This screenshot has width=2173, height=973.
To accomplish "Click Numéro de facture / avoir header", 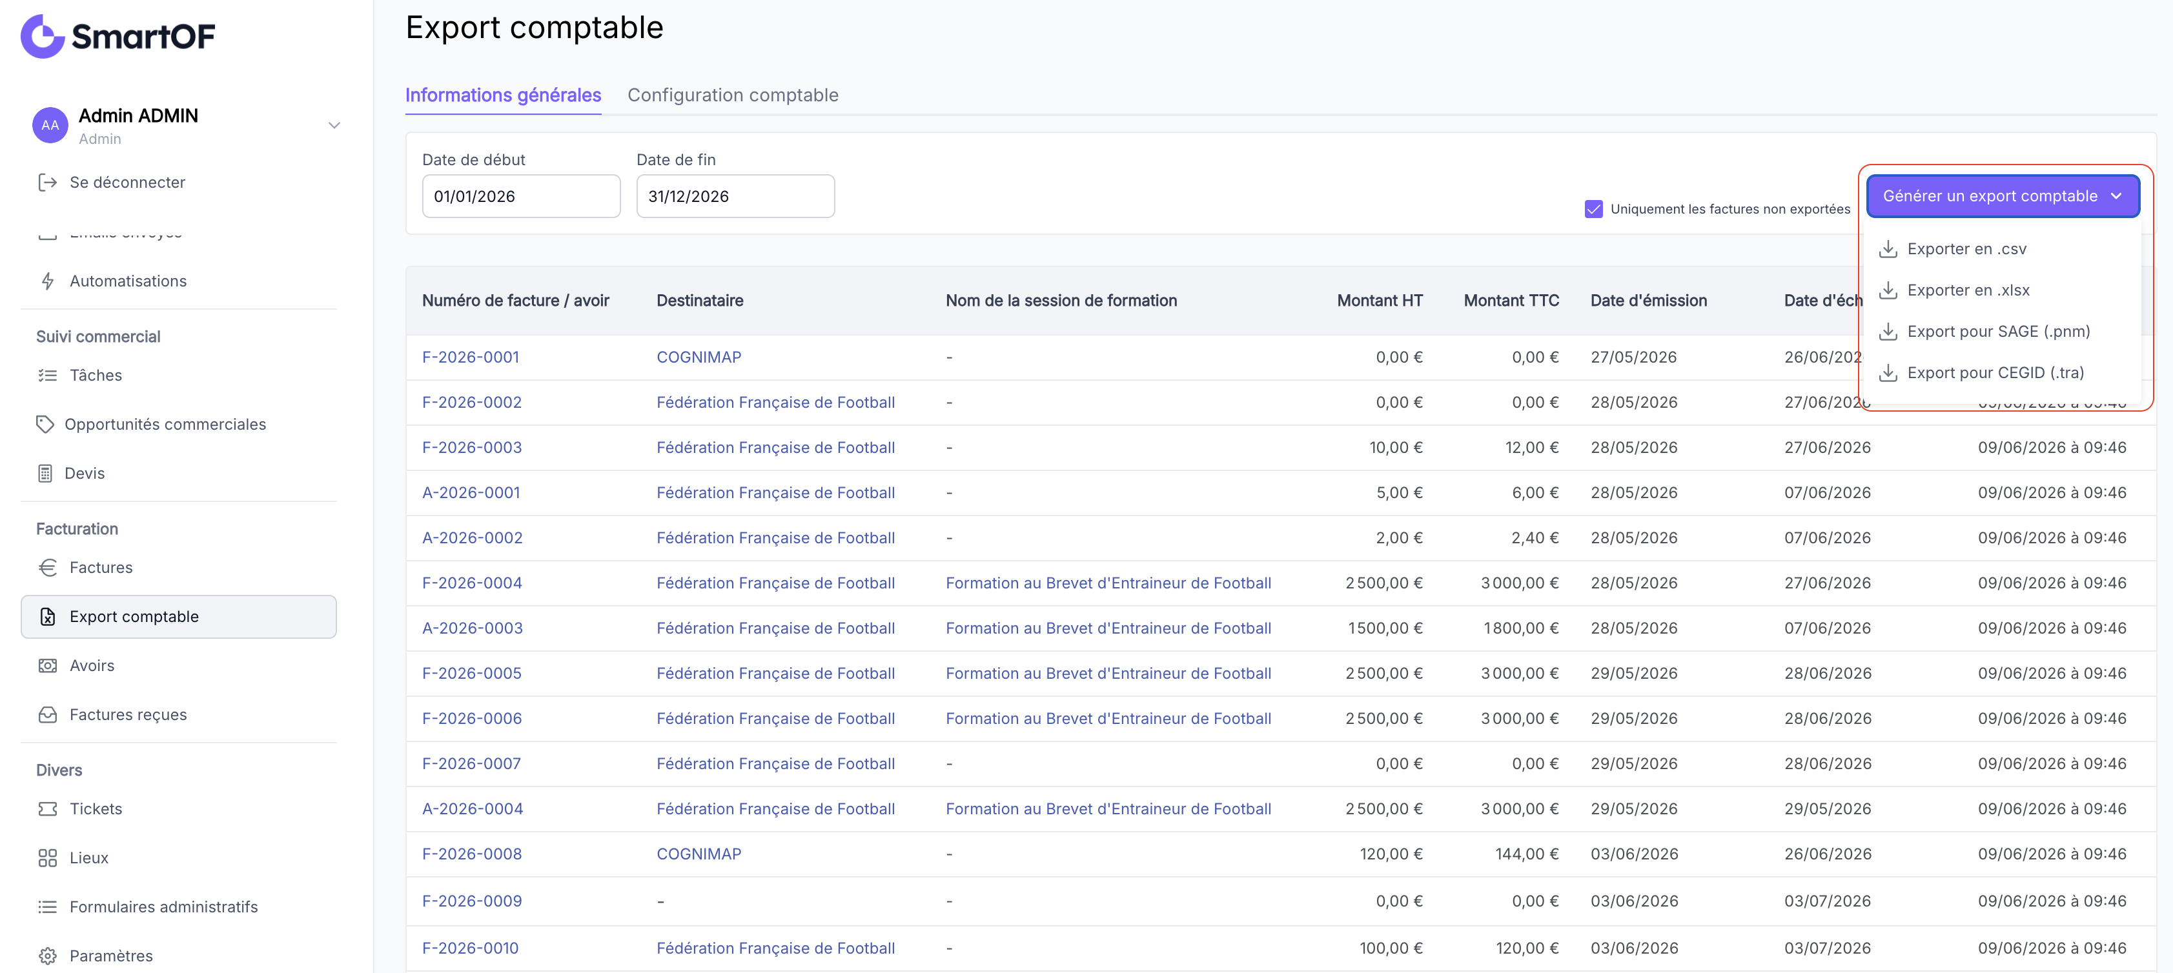I will point(515,301).
